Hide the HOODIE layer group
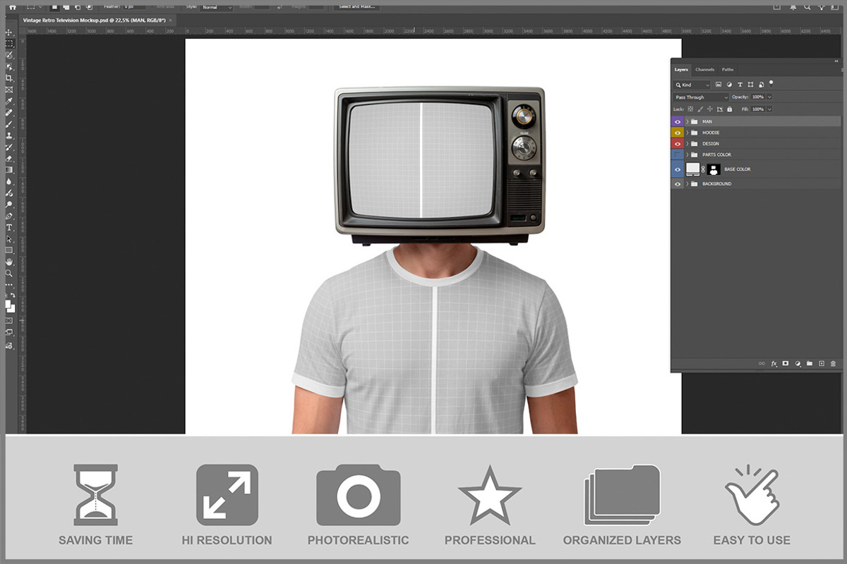Screen dimensions: 847x564 pyautogui.click(x=678, y=133)
